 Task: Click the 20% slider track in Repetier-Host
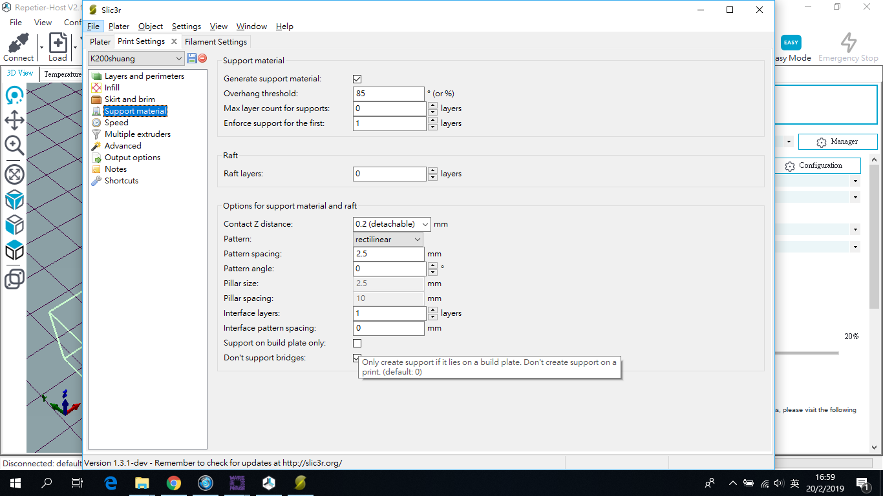point(807,353)
